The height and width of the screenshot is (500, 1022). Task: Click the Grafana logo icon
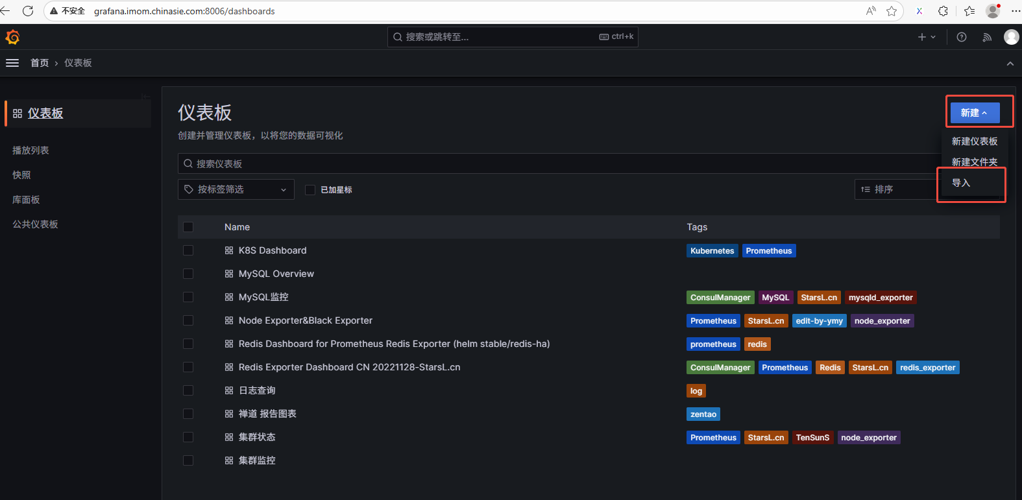coord(12,37)
